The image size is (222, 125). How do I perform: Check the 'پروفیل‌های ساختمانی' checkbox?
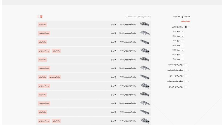[186, 81]
